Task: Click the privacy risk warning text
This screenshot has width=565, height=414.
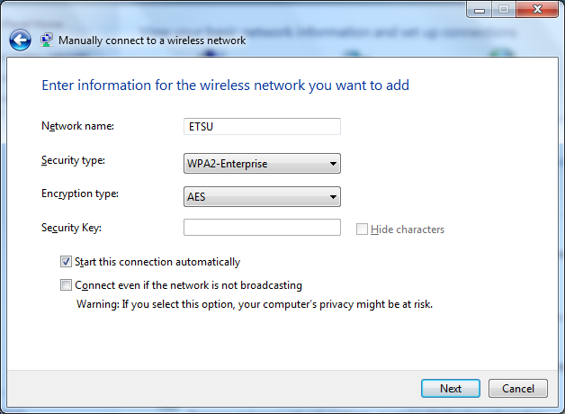Action: click(x=255, y=304)
